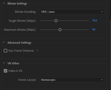Click the vertical scrollbar on the panel's right edge
The height and width of the screenshot is (90, 111).
click(110, 54)
